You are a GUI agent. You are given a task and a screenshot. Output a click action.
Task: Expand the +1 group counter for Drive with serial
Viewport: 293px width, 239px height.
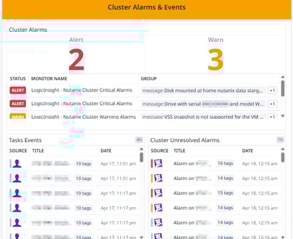pos(272,104)
